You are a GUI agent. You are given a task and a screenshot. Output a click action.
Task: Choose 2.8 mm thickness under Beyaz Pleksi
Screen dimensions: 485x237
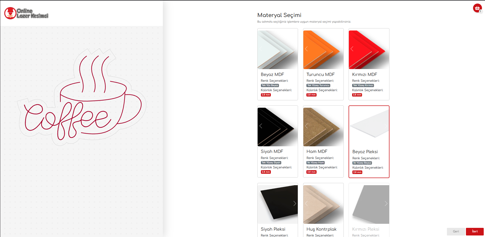357,172
